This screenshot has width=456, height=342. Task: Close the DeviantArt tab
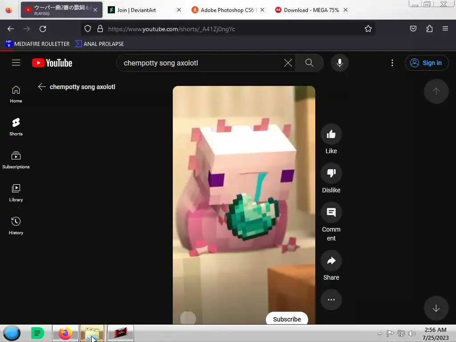pos(179,10)
